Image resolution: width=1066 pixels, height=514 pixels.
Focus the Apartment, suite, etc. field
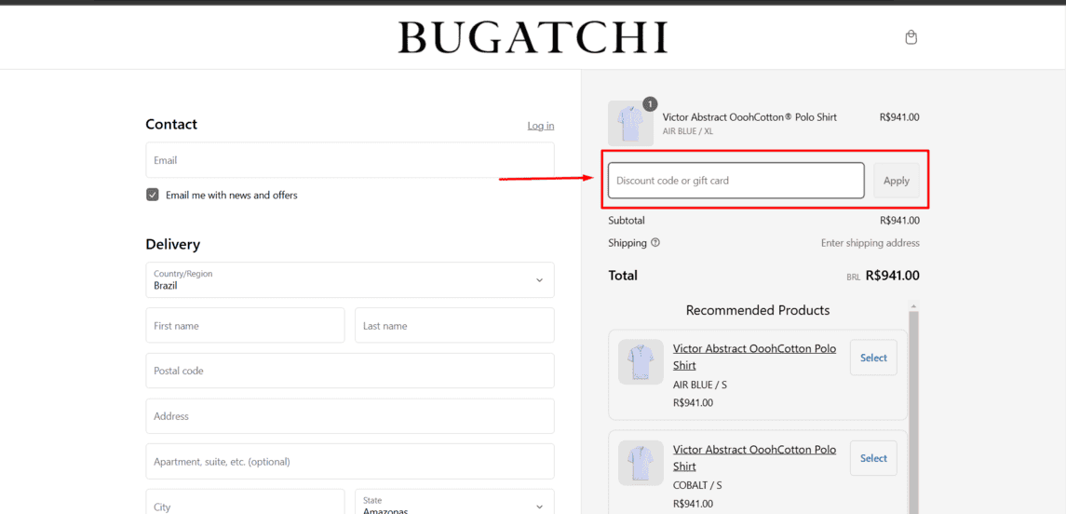coord(350,462)
